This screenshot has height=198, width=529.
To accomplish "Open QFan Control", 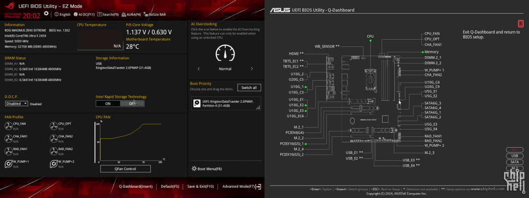I will point(125,169).
